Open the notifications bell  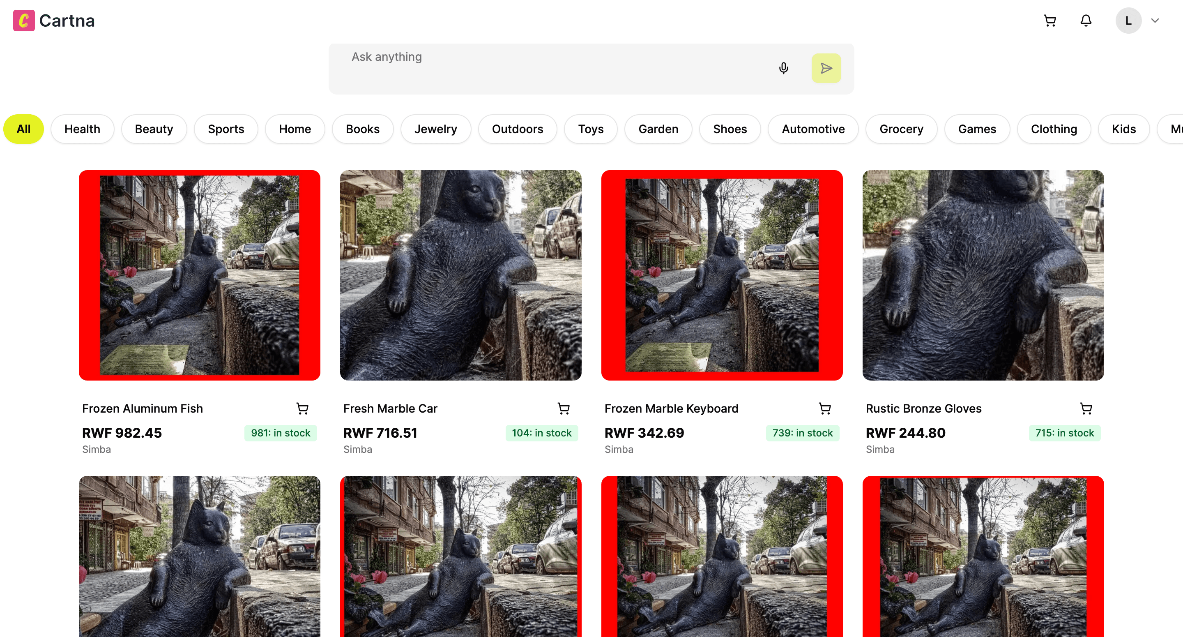click(x=1086, y=21)
